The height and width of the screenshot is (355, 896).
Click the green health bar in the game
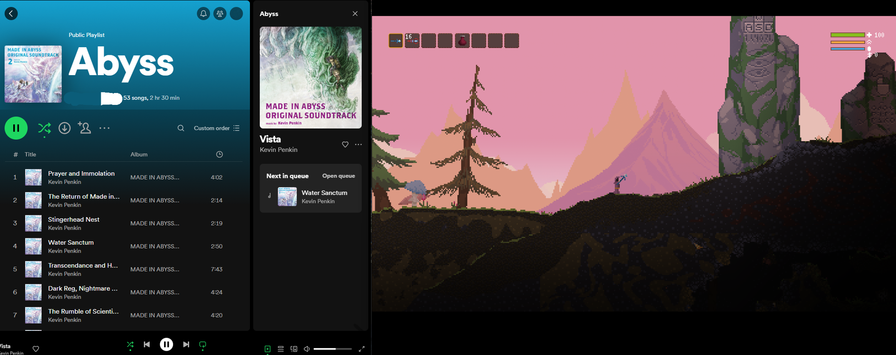tap(848, 35)
